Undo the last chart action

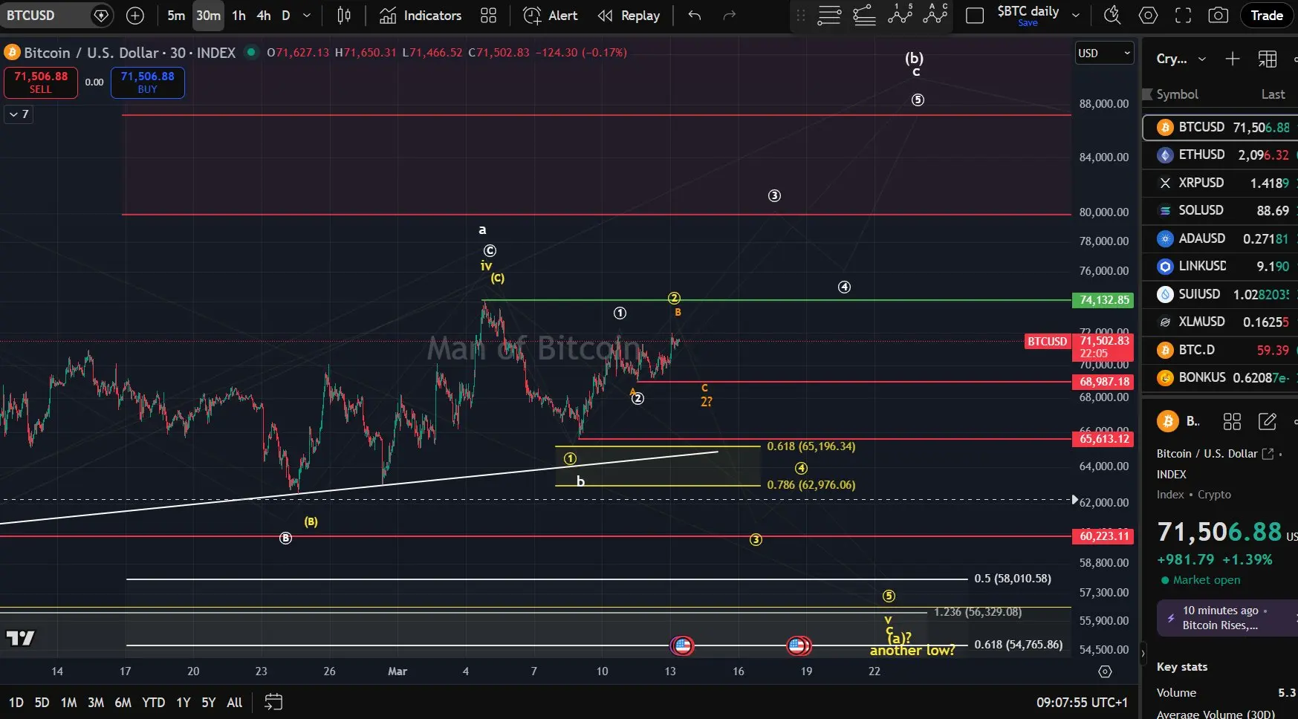[x=695, y=16]
